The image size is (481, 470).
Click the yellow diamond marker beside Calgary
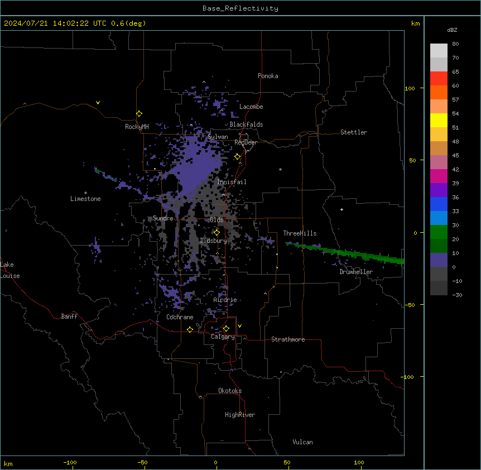(226, 329)
